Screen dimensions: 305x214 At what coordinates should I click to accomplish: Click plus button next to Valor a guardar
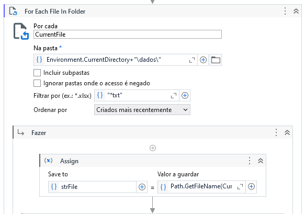251,187
